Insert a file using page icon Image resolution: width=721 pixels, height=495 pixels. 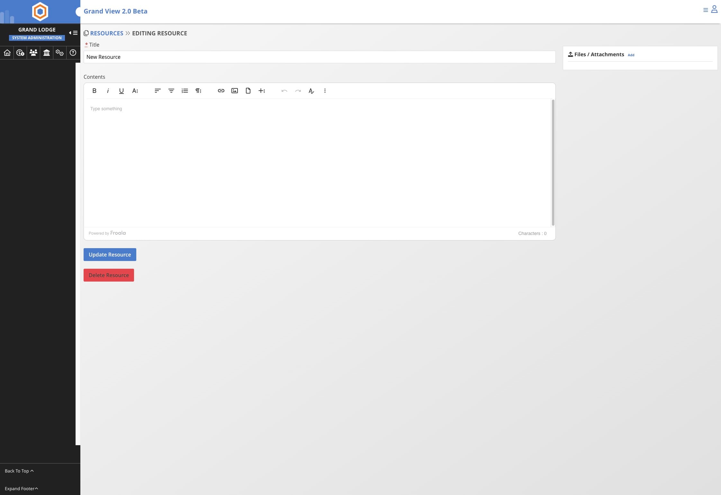click(x=248, y=91)
